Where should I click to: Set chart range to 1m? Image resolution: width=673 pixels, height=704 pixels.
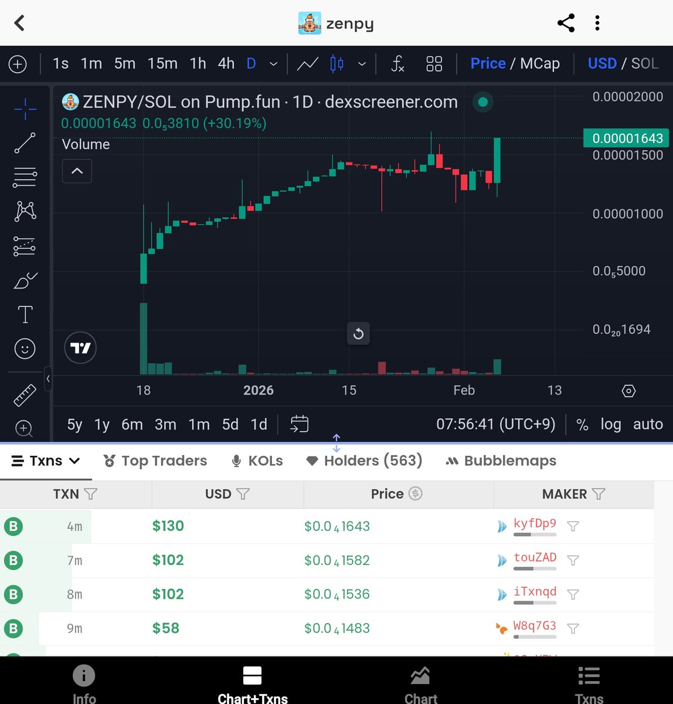tap(199, 424)
